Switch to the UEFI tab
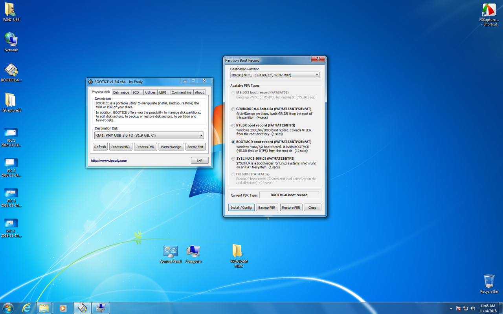 pos(163,93)
